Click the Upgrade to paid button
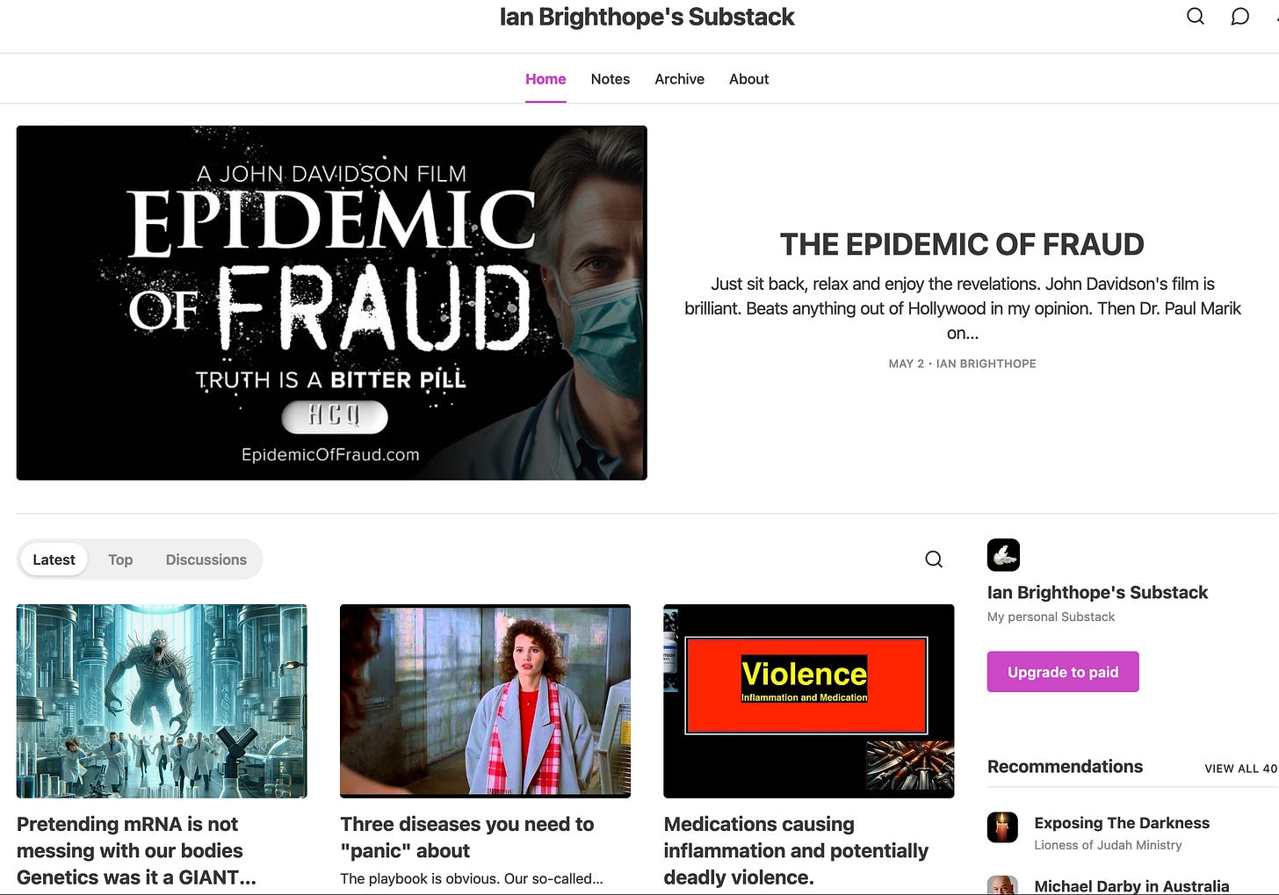This screenshot has width=1279, height=895. (x=1063, y=672)
